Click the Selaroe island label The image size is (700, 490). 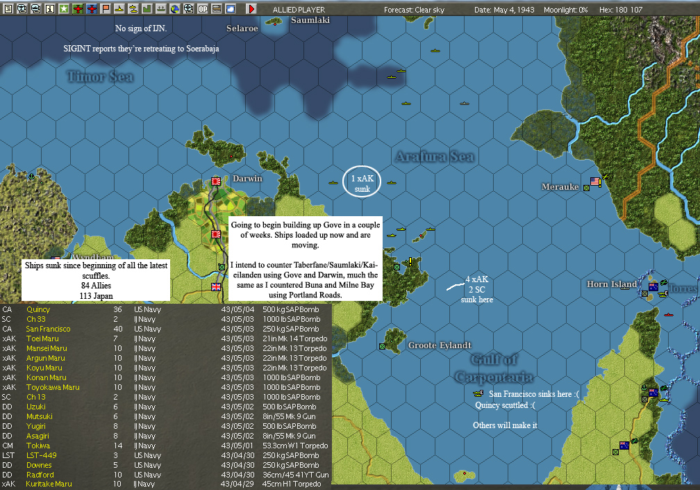(x=242, y=28)
